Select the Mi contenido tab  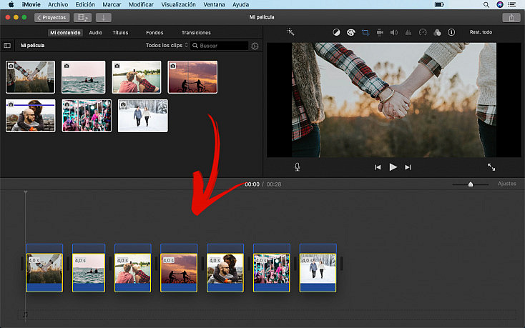point(65,32)
